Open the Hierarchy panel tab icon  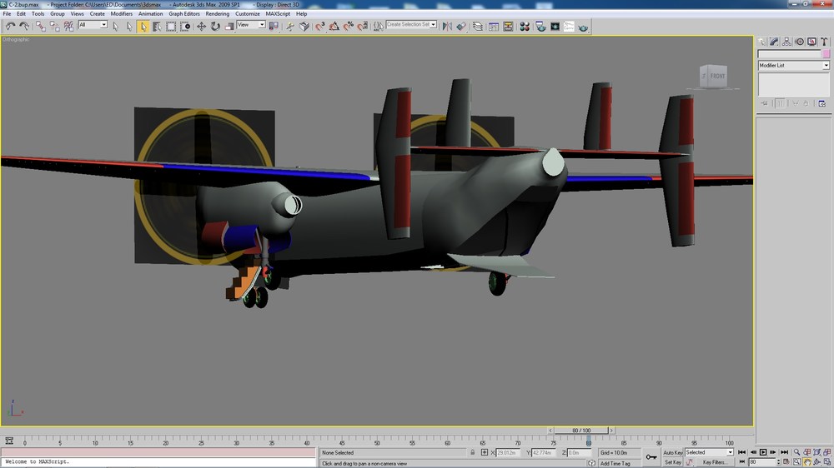click(x=786, y=42)
